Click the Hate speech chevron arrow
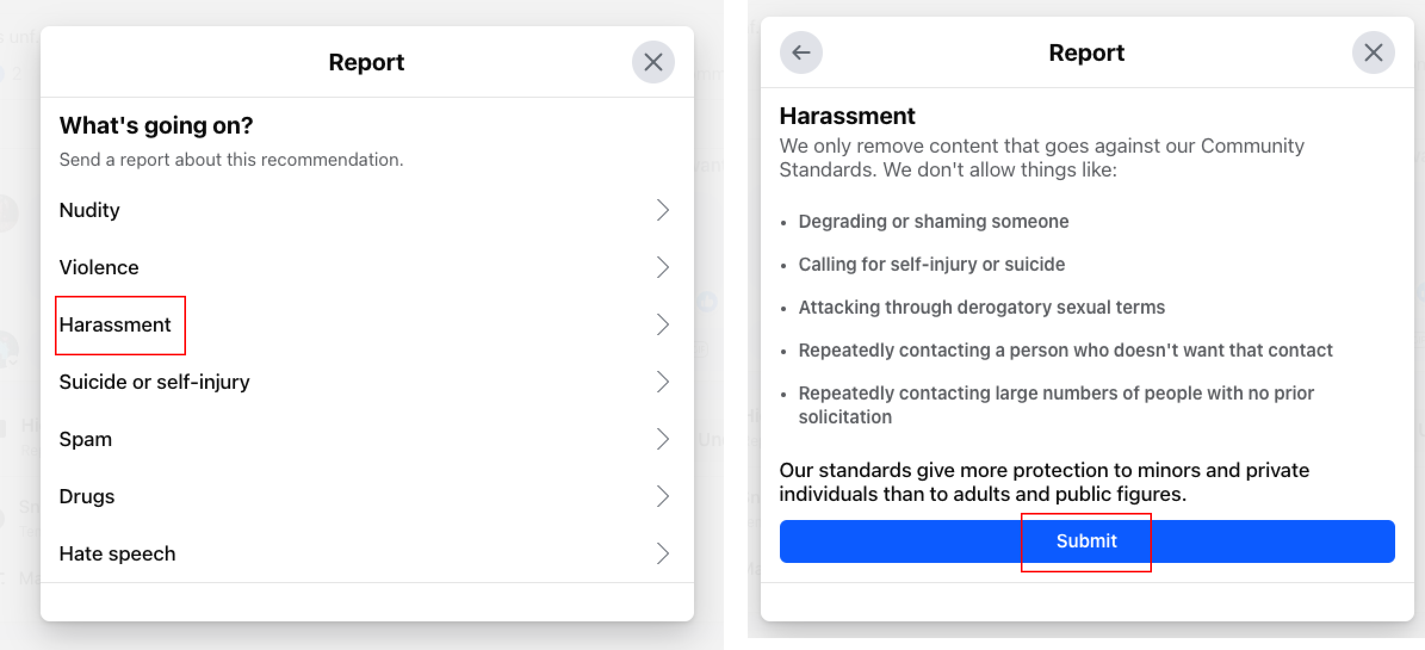The width and height of the screenshot is (1425, 650). coord(662,553)
